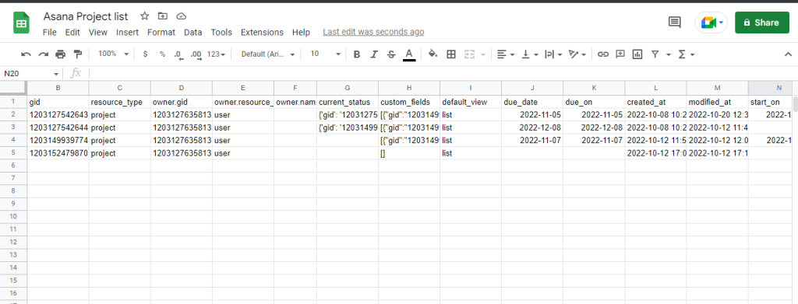The height and width of the screenshot is (304, 798).
Task: Open the Insert menu
Action: click(x=127, y=32)
